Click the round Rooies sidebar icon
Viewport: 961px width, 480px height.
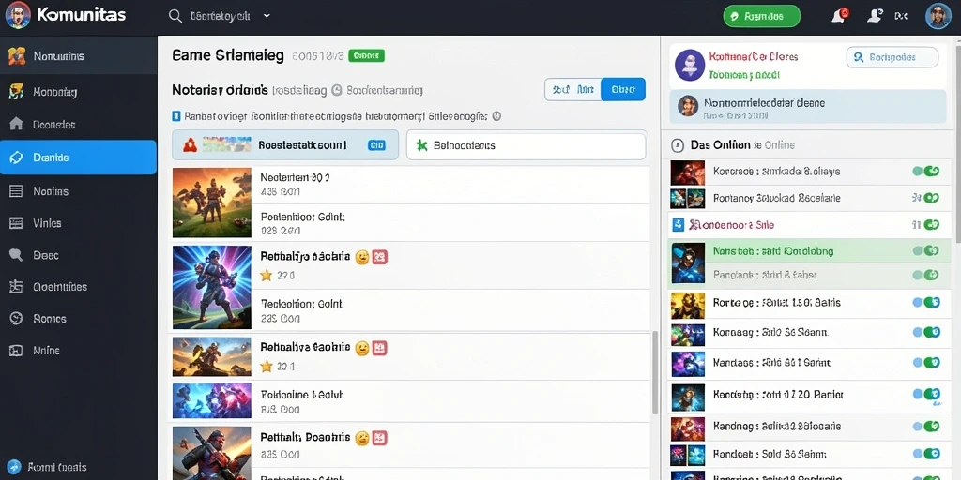pyautogui.click(x=17, y=319)
